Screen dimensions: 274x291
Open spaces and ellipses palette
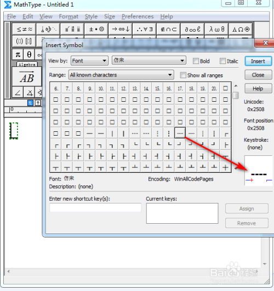[48, 29]
